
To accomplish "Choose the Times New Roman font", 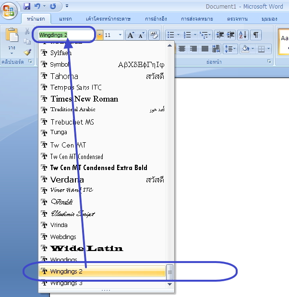I will point(103,99).
